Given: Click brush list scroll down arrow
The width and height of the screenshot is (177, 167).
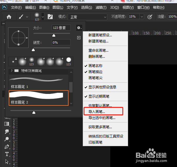Looking at the screenshot, I should click(71, 103).
